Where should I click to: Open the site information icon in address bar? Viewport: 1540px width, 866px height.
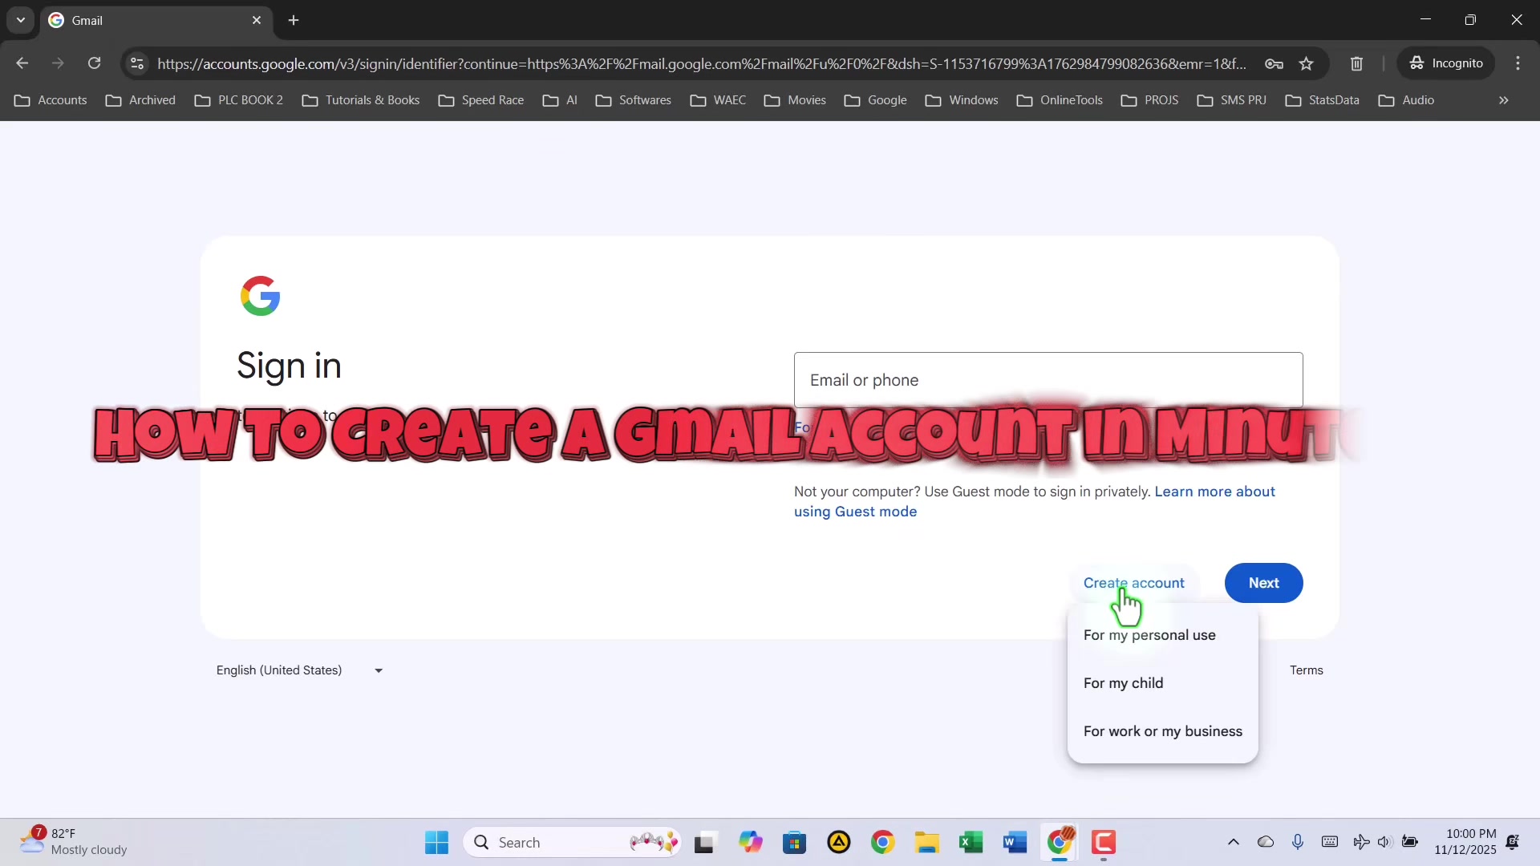137,63
